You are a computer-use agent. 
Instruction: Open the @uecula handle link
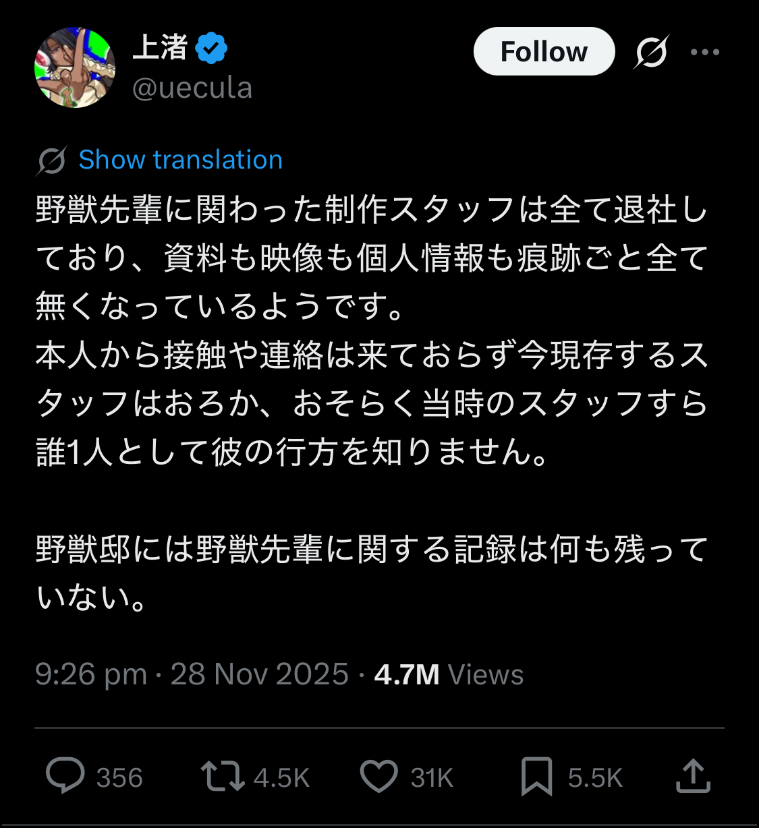click(x=192, y=88)
